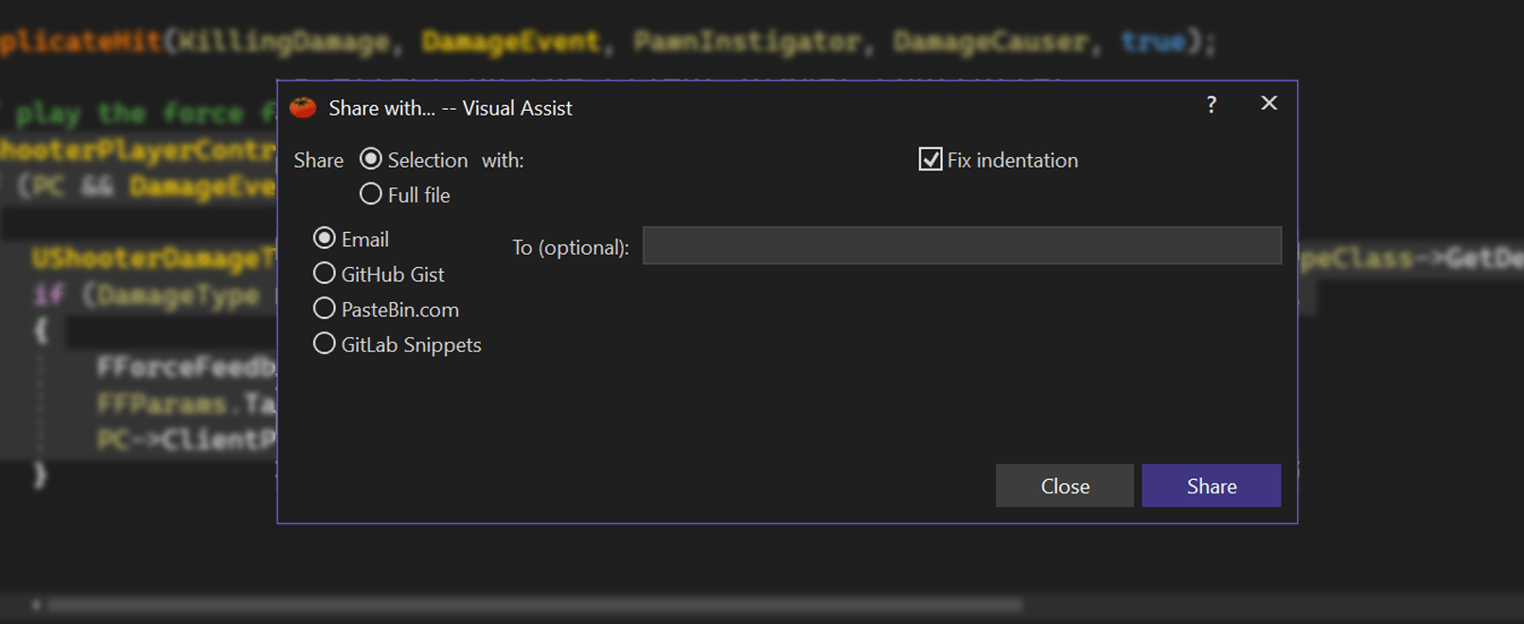Click the Visual Assist tomato icon
This screenshot has height=624, width=1524.
pyautogui.click(x=303, y=107)
